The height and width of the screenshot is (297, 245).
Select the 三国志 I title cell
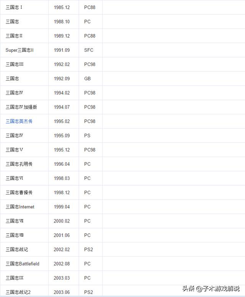pos(14,7)
